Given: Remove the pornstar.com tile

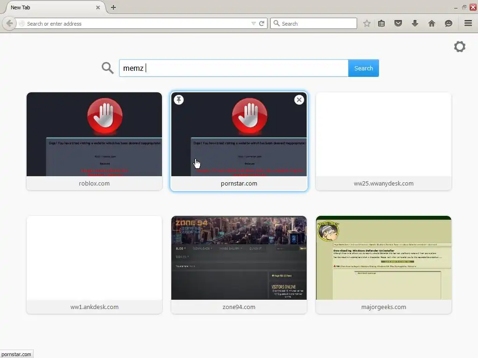Looking at the screenshot, I should point(299,100).
